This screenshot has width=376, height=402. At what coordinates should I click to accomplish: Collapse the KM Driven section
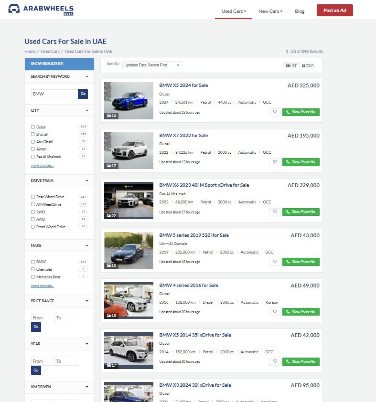(59, 387)
